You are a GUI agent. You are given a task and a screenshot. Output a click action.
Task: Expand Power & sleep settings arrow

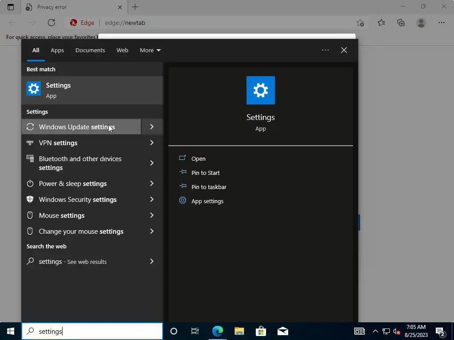[x=152, y=183]
